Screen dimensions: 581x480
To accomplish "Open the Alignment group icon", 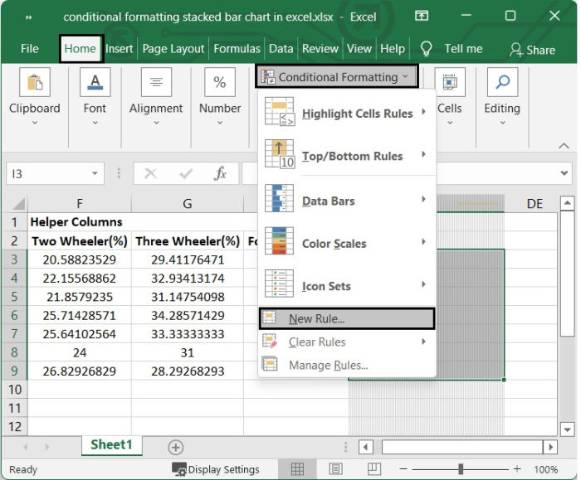I will pyautogui.click(x=156, y=83).
